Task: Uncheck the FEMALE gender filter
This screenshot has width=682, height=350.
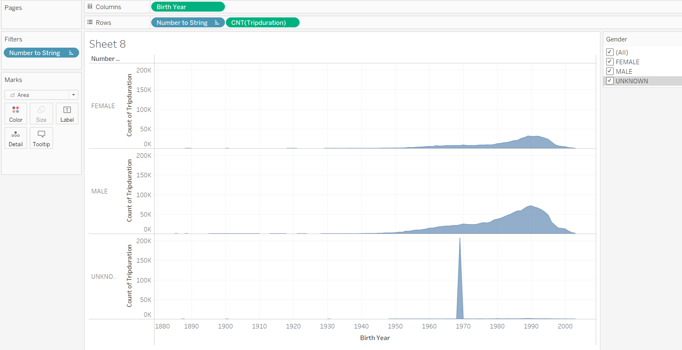Action: (x=610, y=62)
